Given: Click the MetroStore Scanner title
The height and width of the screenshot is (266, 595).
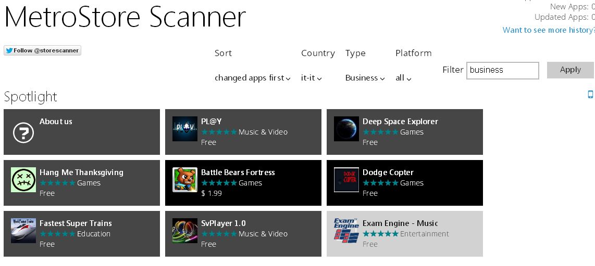Looking at the screenshot, I should point(125,17).
